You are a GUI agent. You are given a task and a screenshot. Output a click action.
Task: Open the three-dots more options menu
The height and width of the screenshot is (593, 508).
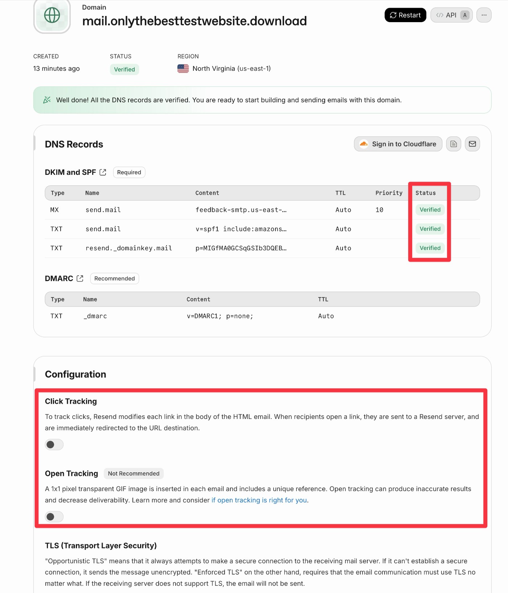[484, 15]
